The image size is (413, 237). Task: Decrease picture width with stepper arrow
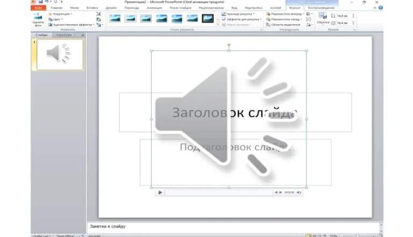tap(353, 24)
